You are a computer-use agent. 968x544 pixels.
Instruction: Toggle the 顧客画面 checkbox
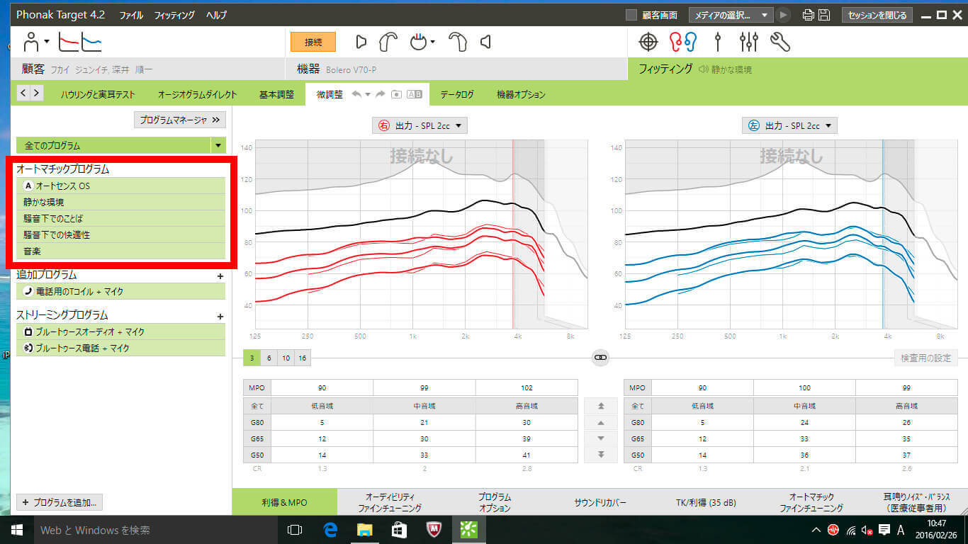pos(631,15)
